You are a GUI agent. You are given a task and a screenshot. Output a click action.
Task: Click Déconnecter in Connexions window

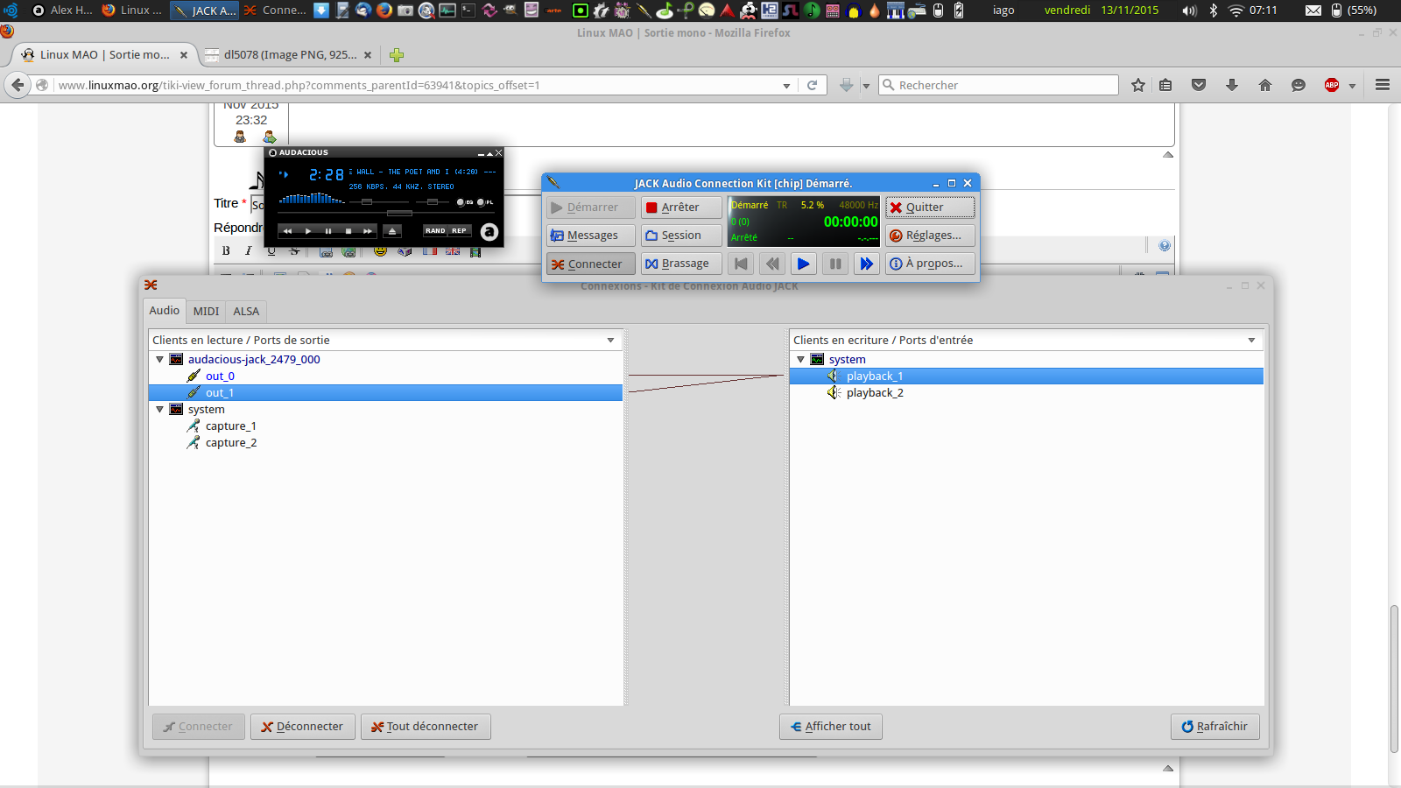303,727
